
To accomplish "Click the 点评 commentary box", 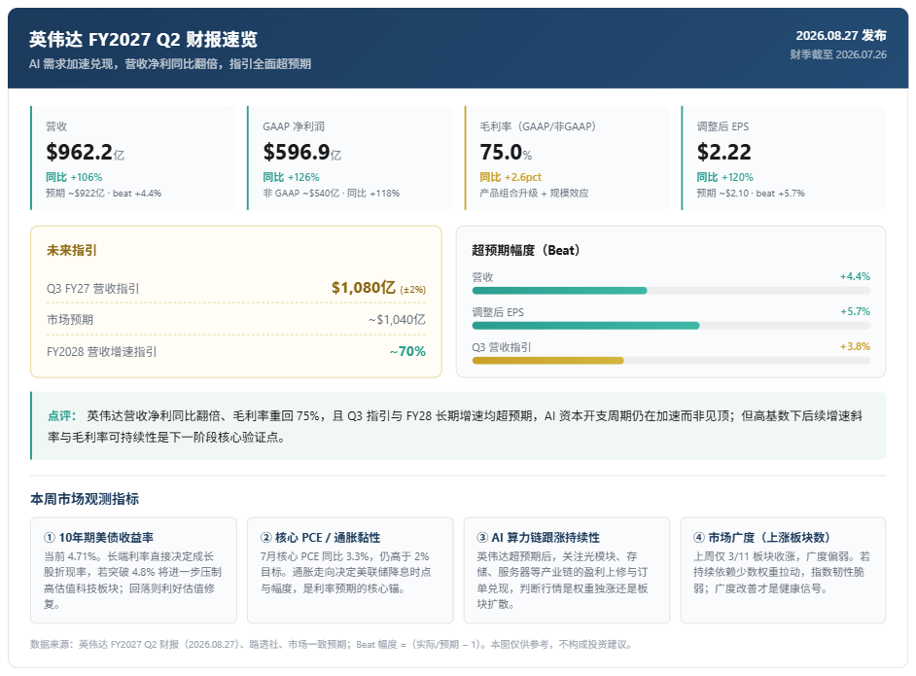I will pos(458,425).
